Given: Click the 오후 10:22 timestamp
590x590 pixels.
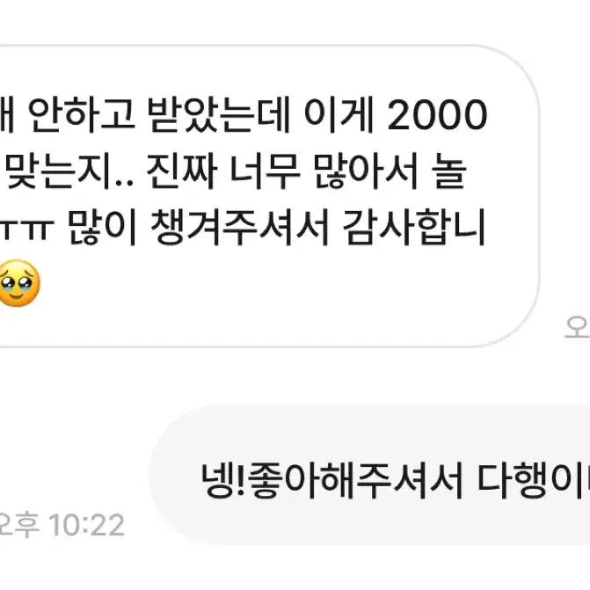Looking at the screenshot, I should pos(61,525).
